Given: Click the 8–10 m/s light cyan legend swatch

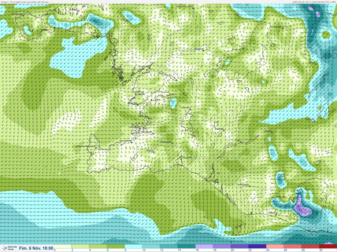Looking at the screenshot, I should point(133,246).
